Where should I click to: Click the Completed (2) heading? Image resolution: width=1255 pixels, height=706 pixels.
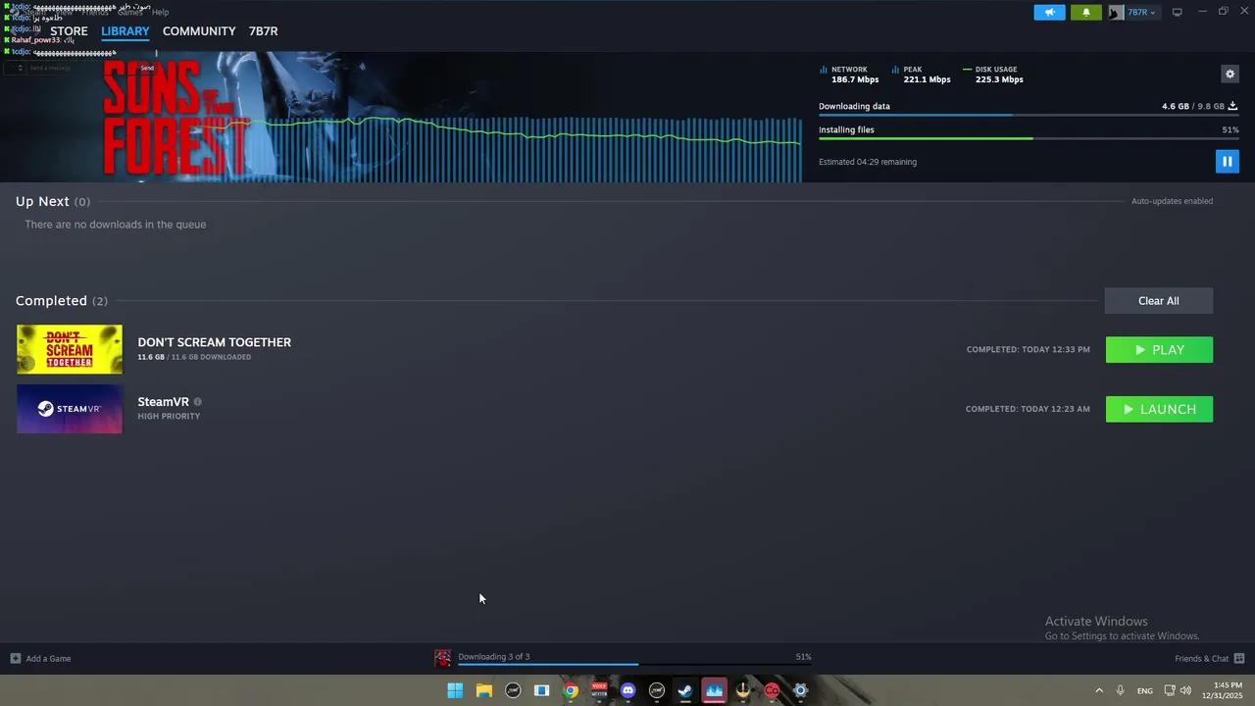coord(62,301)
